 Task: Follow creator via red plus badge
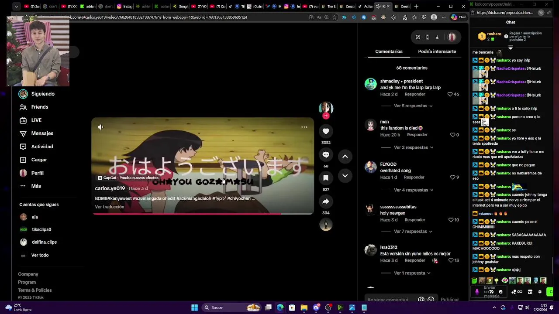pyautogui.click(x=326, y=116)
